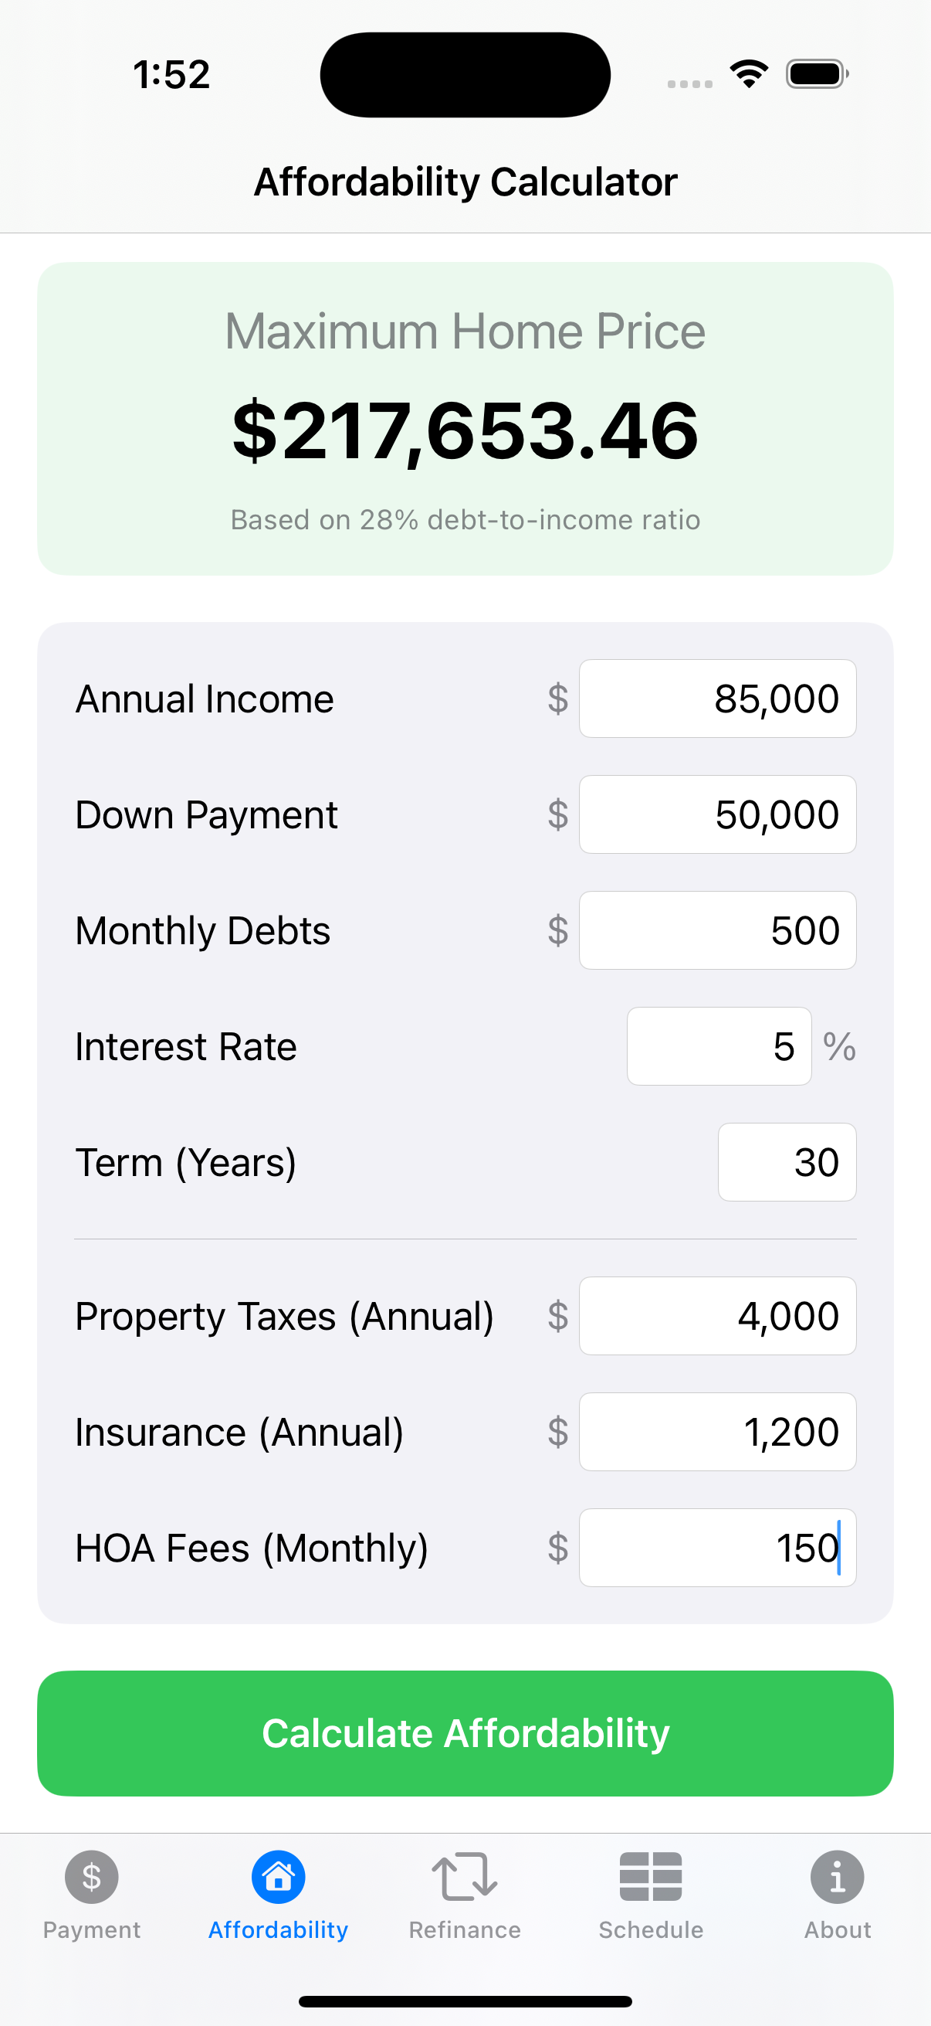Tap the Refinance tab label
931x2026 pixels.
[x=464, y=1930]
